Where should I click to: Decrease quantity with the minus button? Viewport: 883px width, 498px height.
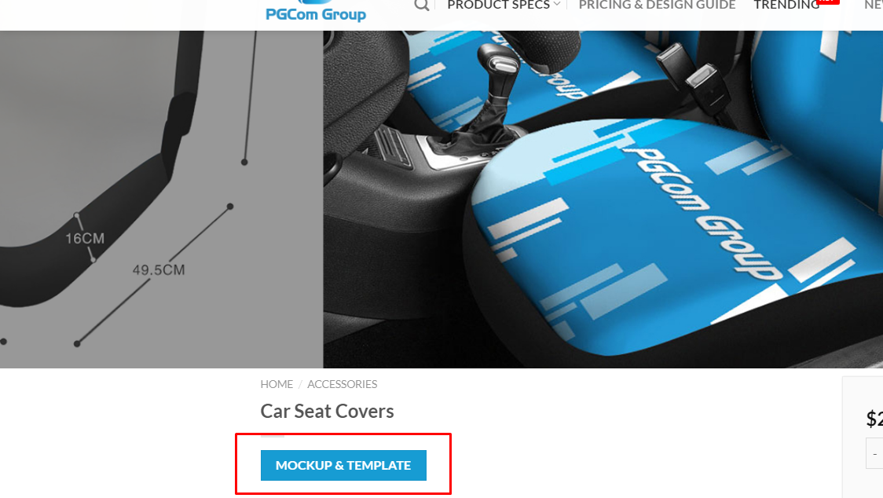(874, 453)
